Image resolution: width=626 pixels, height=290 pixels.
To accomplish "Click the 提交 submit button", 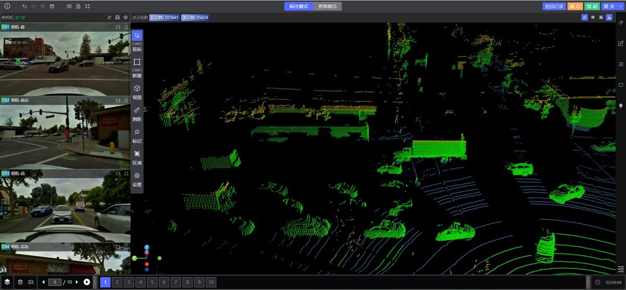I will 608,6.
